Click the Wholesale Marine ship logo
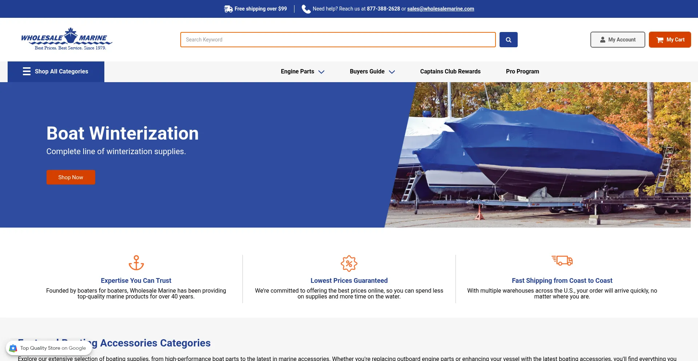 pyautogui.click(x=67, y=39)
